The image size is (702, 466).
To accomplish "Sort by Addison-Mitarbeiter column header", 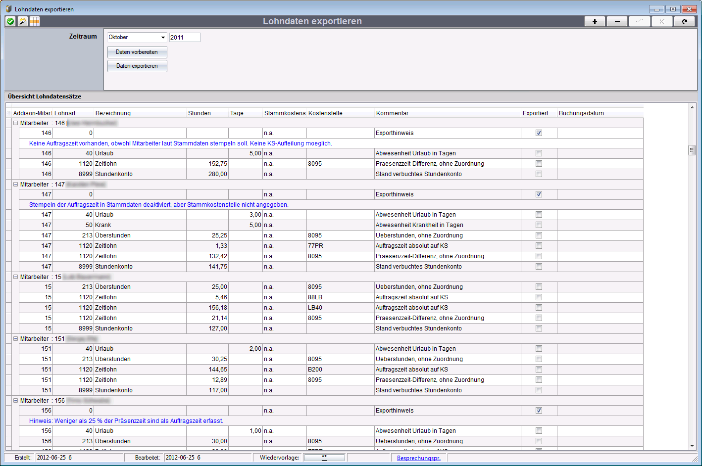I will [x=32, y=113].
